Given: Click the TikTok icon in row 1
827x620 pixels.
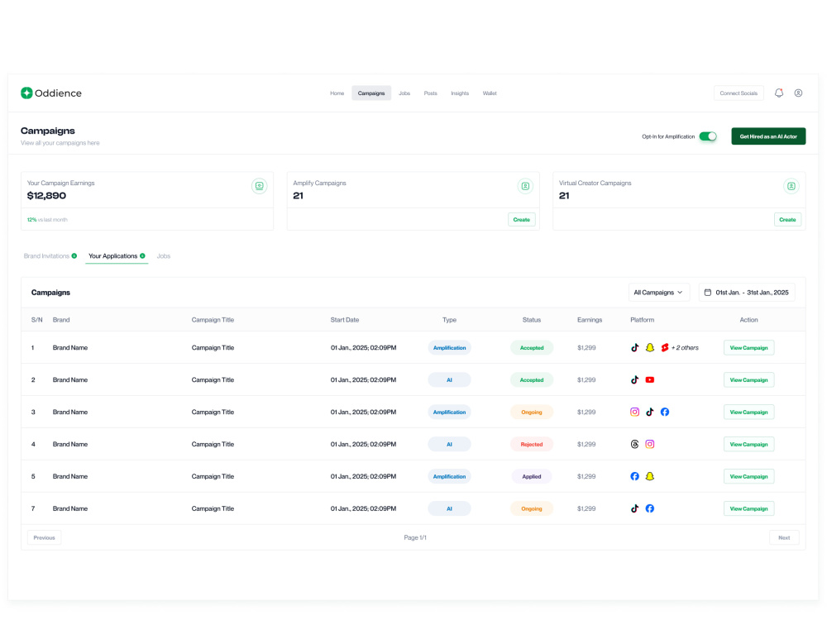Looking at the screenshot, I should [634, 347].
